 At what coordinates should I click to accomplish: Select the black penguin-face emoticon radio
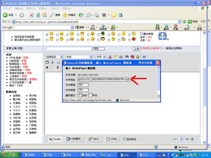[x=99, y=40]
